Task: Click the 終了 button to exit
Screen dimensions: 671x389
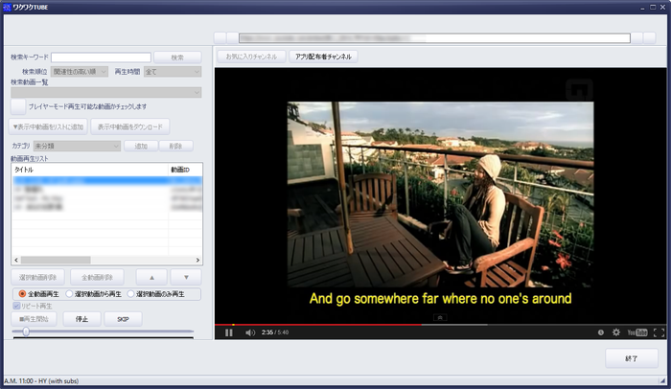Action: coord(632,357)
